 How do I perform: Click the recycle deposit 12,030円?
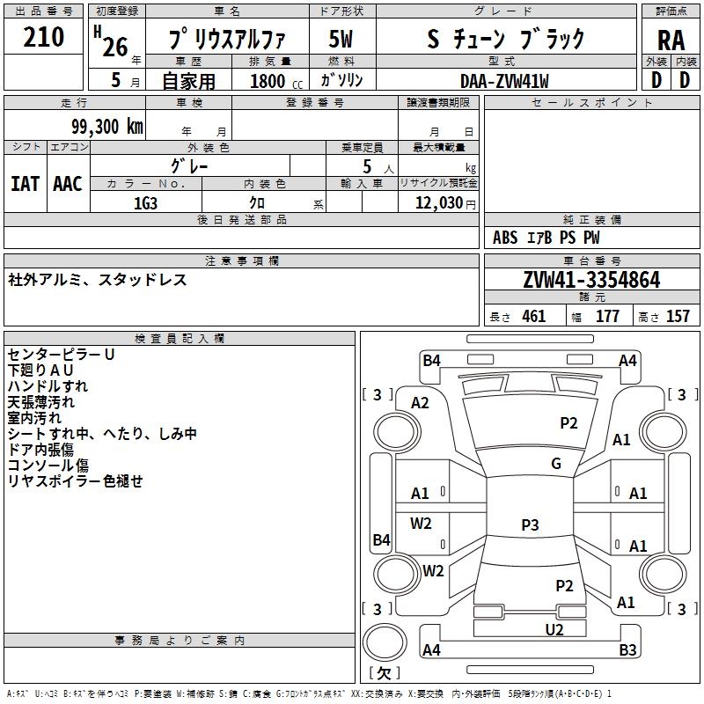pyautogui.click(x=445, y=203)
